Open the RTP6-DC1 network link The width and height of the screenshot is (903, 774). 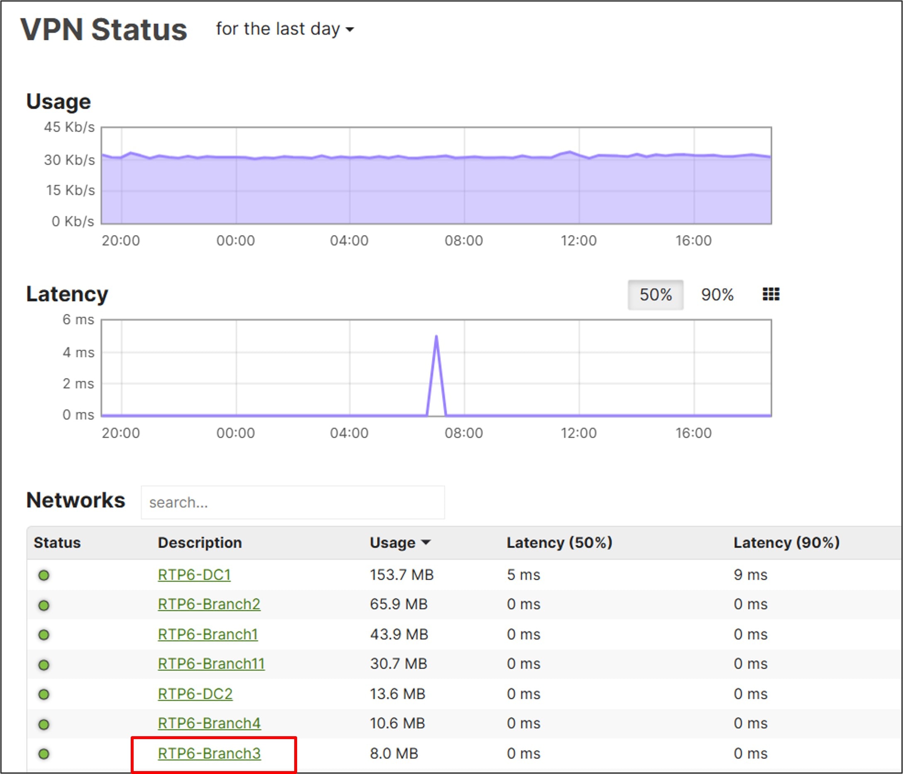click(194, 575)
